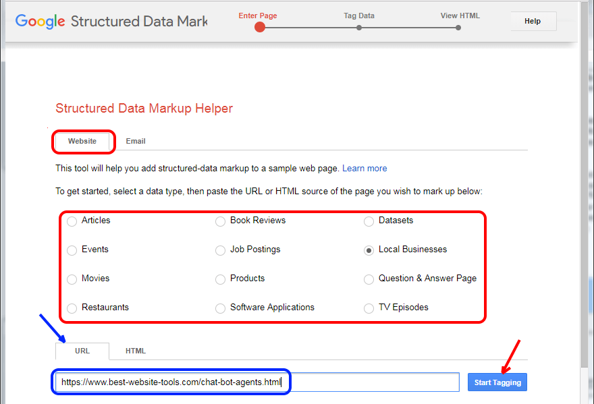Choose the Software Applications option

pyautogui.click(x=220, y=308)
